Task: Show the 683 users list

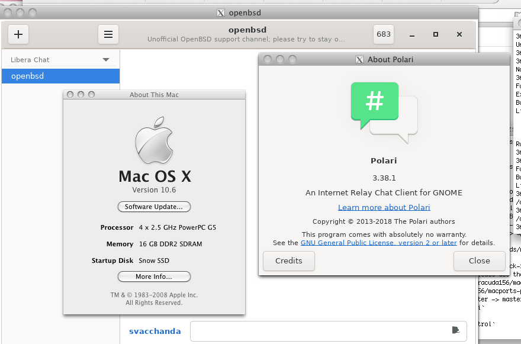Action: (384, 34)
